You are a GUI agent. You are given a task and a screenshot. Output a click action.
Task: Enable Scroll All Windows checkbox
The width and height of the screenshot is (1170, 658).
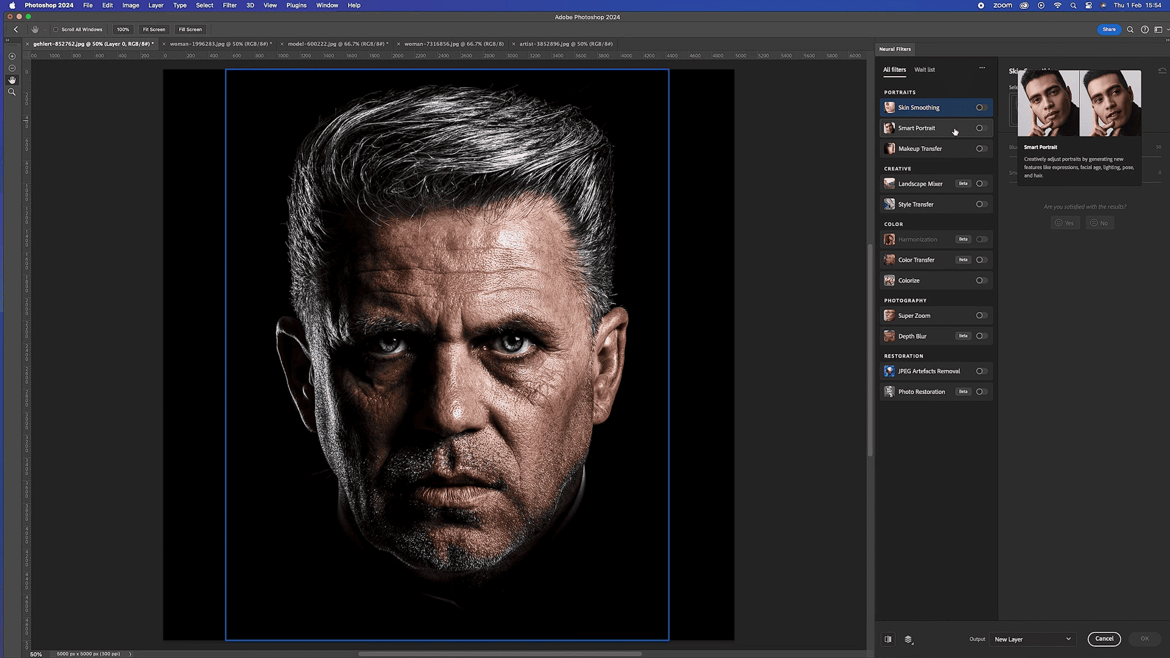(x=55, y=29)
